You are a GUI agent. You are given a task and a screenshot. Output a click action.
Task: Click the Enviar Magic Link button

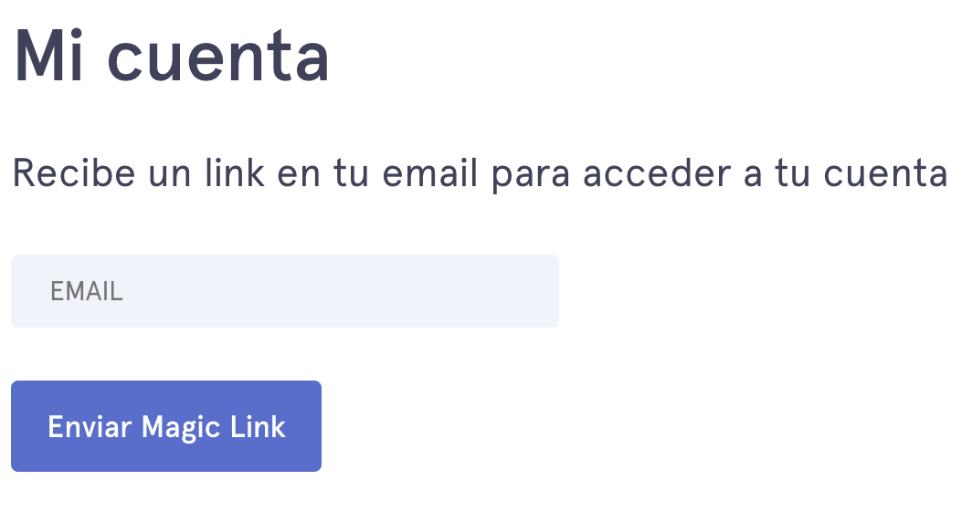coord(166,426)
